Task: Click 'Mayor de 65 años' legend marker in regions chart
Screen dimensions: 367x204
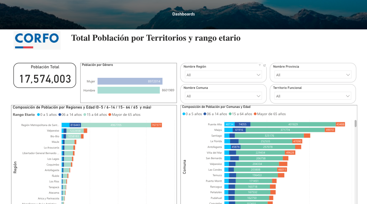Action: point(110,115)
